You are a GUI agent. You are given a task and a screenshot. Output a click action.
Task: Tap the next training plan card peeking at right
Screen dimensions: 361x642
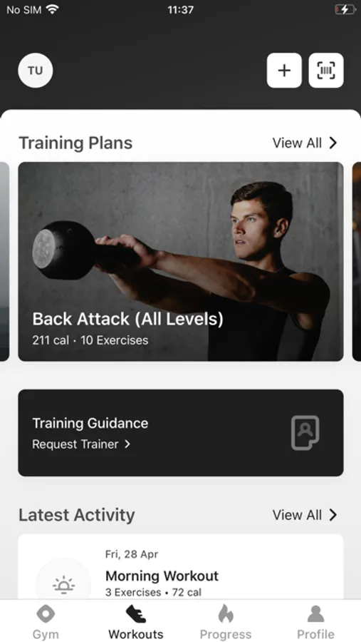357,261
